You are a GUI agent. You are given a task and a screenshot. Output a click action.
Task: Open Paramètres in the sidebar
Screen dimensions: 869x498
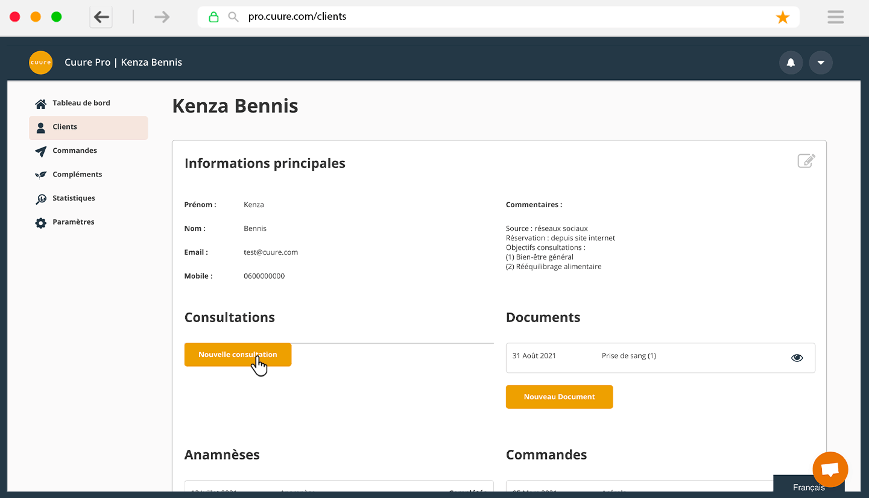click(x=74, y=222)
